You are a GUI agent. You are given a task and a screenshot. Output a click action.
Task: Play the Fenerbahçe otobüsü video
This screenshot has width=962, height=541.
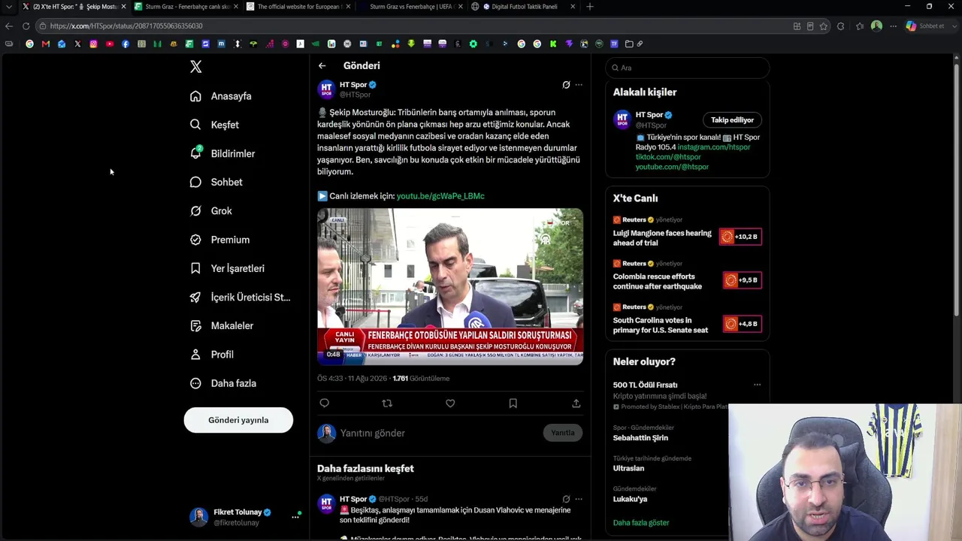450,286
